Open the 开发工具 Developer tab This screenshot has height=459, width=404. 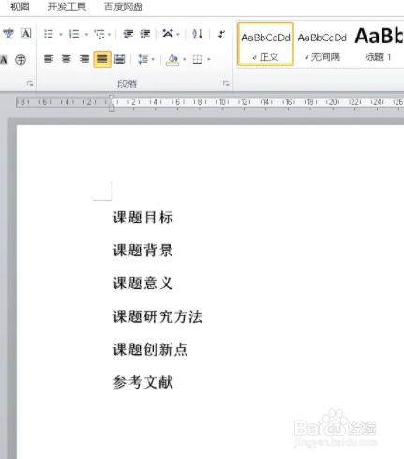click(x=67, y=7)
